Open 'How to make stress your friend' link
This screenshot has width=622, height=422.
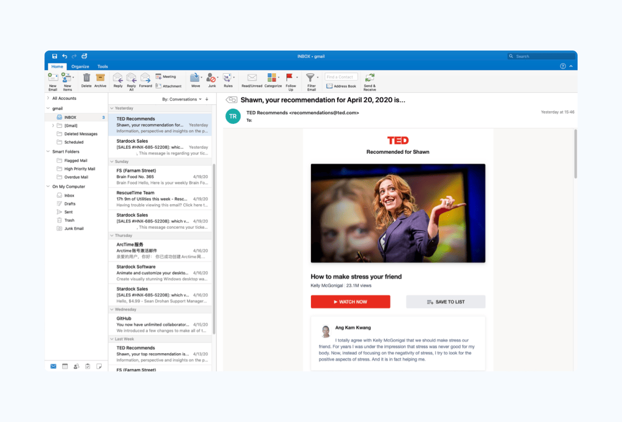click(356, 277)
